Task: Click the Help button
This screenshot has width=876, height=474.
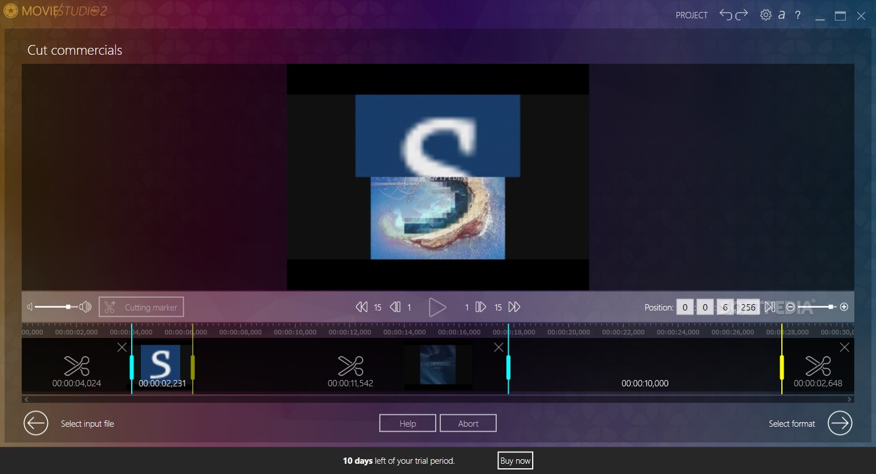Action: click(408, 423)
